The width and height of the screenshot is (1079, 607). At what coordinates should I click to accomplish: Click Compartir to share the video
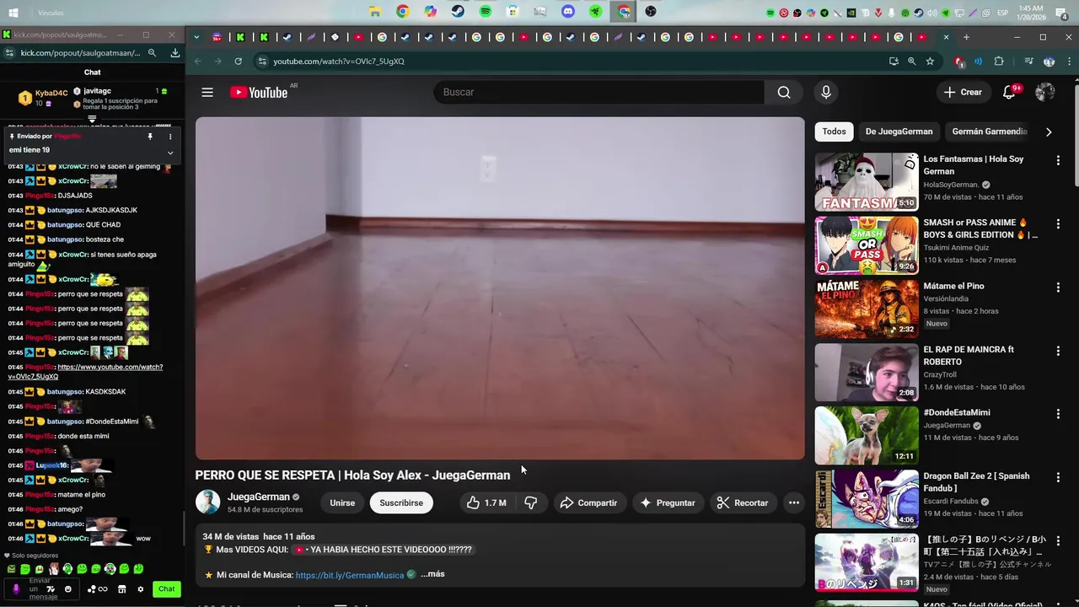coord(589,502)
